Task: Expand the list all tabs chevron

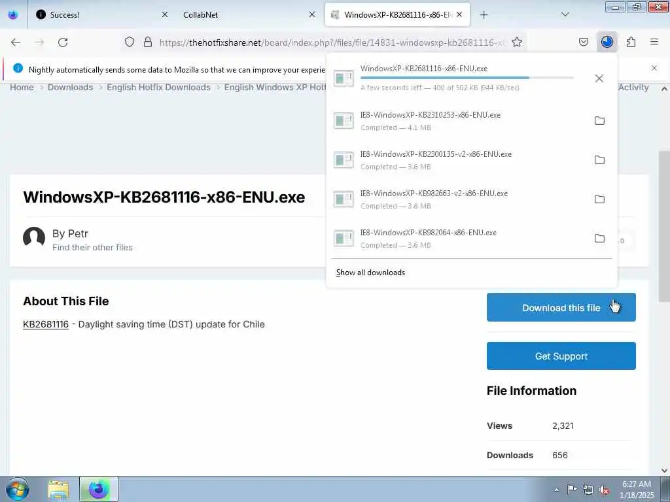Action: pos(565,14)
